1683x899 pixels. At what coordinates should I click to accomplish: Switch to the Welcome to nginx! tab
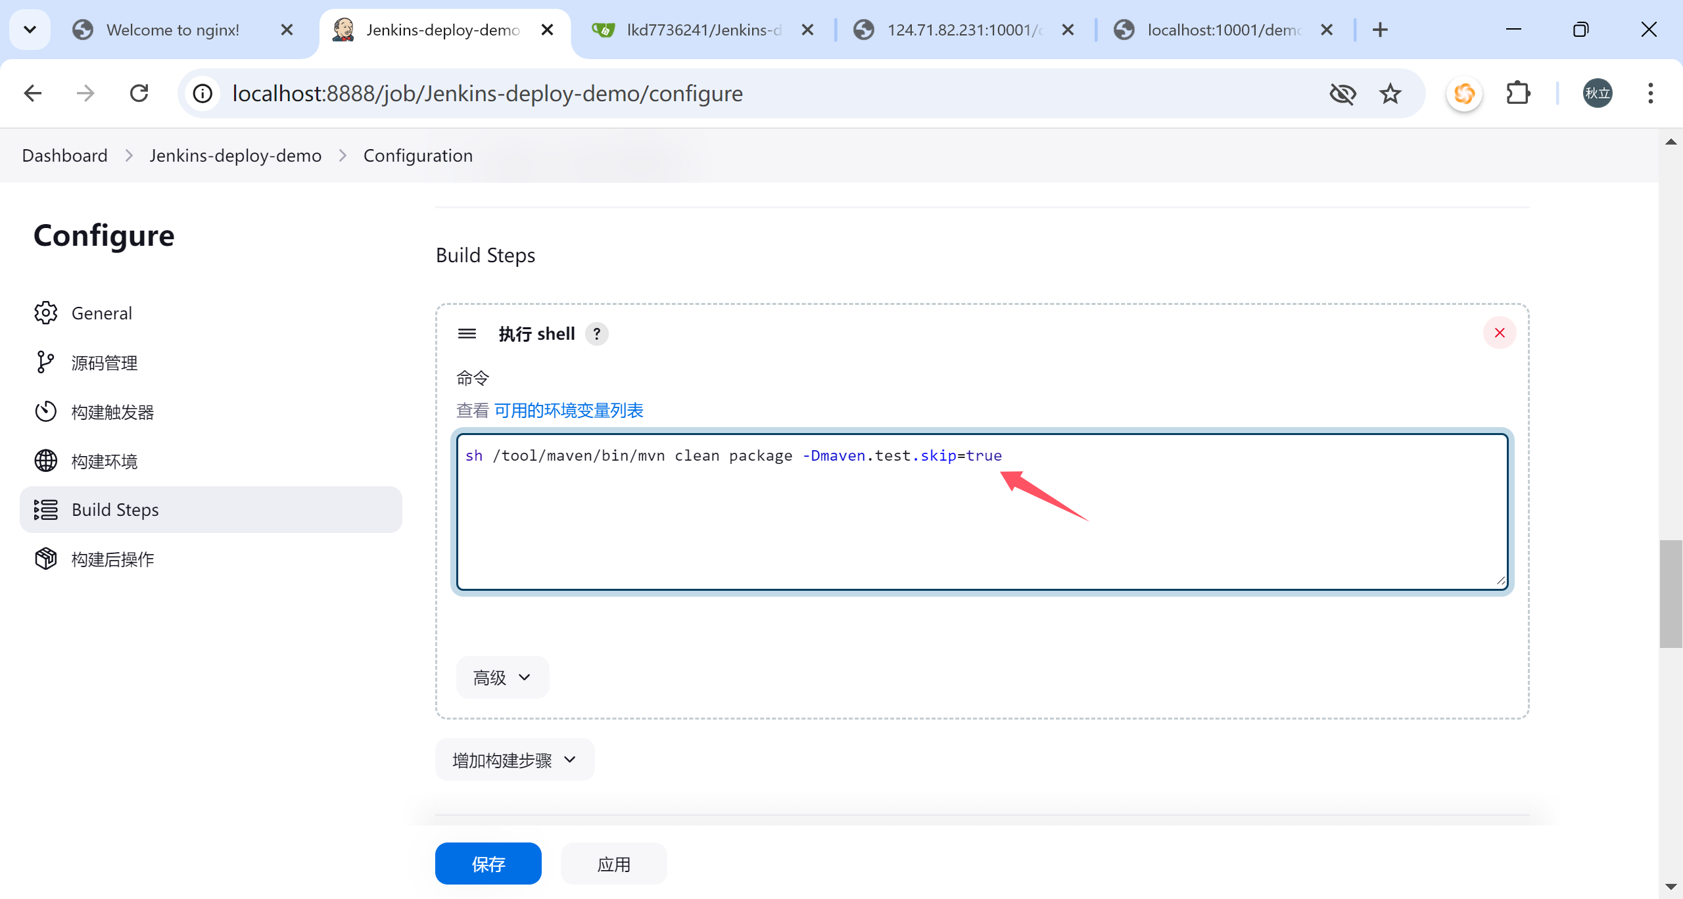(173, 30)
